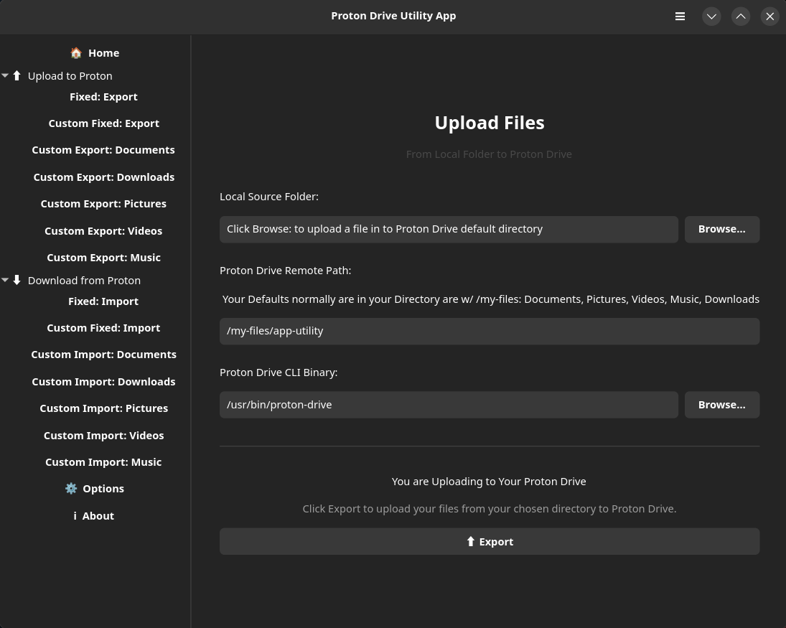Click the down arrow icon beside Download from Proton
The height and width of the screenshot is (628, 786).
point(17,280)
